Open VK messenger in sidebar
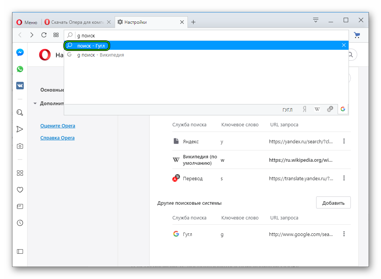Screen dimensions: 381x279 coord(20,86)
